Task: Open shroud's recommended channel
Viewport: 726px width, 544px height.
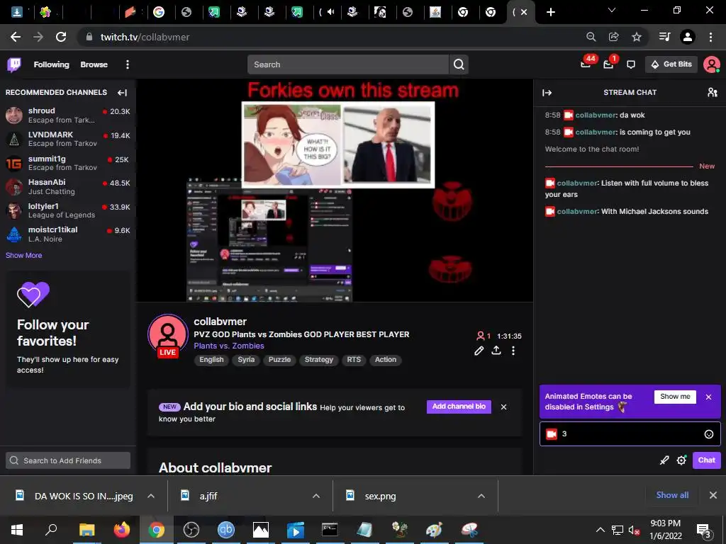Action: point(68,115)
